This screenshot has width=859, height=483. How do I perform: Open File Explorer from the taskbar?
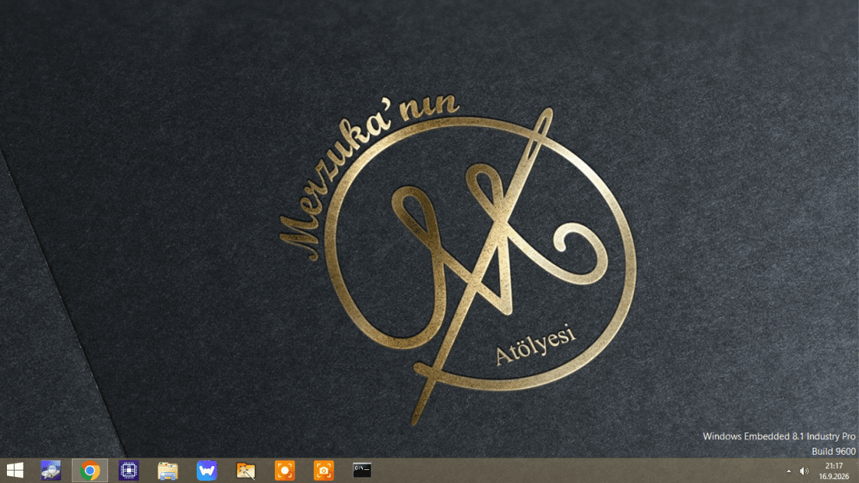coord(168,471)
